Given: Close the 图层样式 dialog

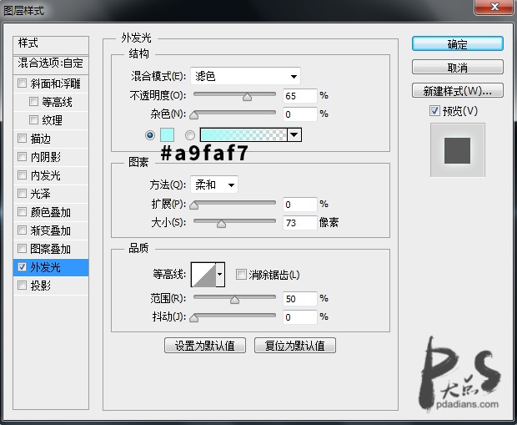Looking at the screenshot, I should (x=494, y=7).
